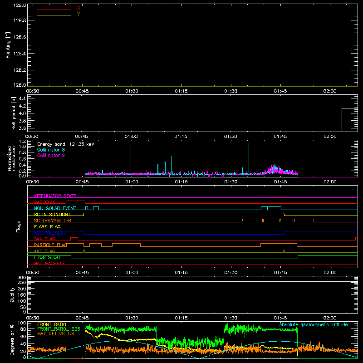The image size is (363, 363).
Task: Click the 128.6 tick label on Pointing axis
Action: click(x=20, y=37)
